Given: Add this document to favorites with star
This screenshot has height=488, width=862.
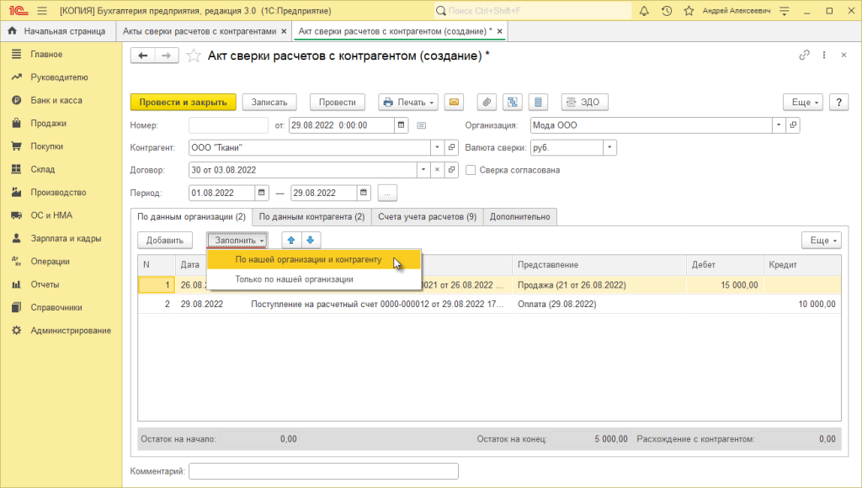Looking at the screenshot, I should coord(194,56).
